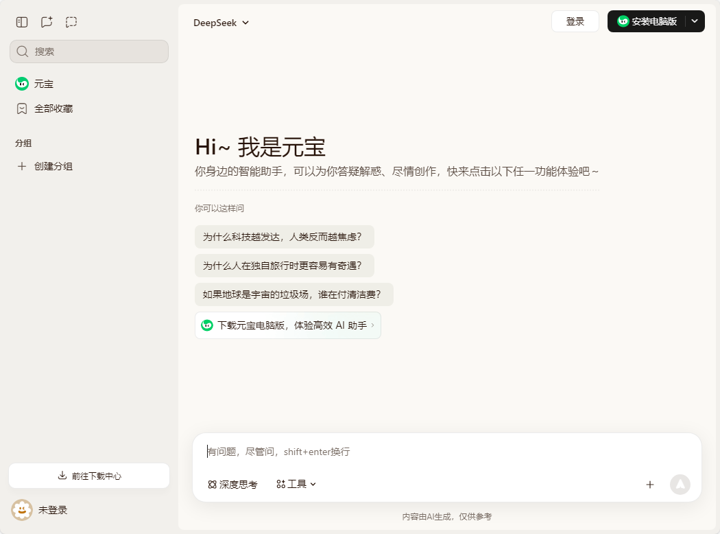Select suggestion 为什么科技越发达，人类反而越焦虑？
Viewport: 720px width, 534px height.
[x=284, y=237]
